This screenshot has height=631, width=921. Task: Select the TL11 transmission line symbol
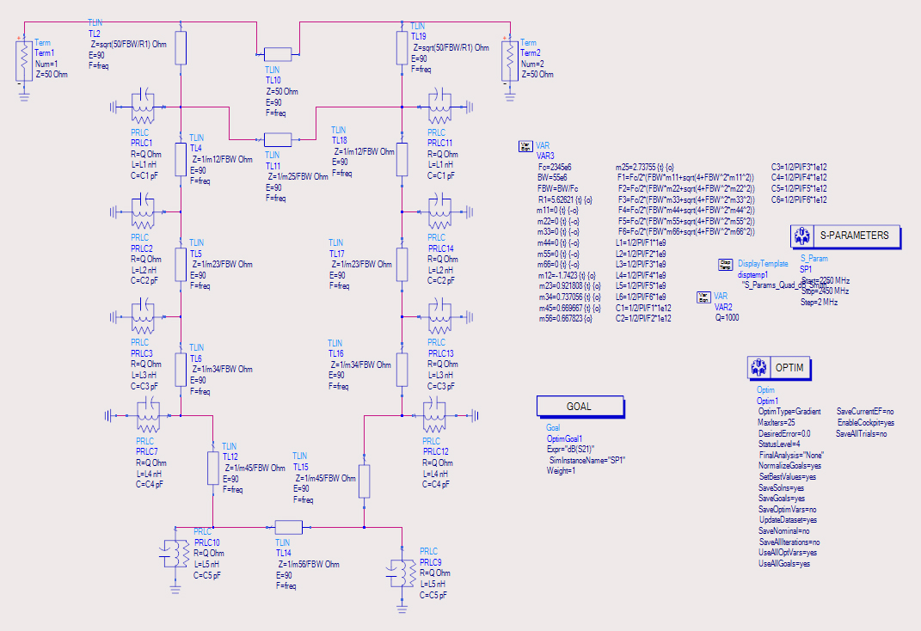click(x=278, y=140)
